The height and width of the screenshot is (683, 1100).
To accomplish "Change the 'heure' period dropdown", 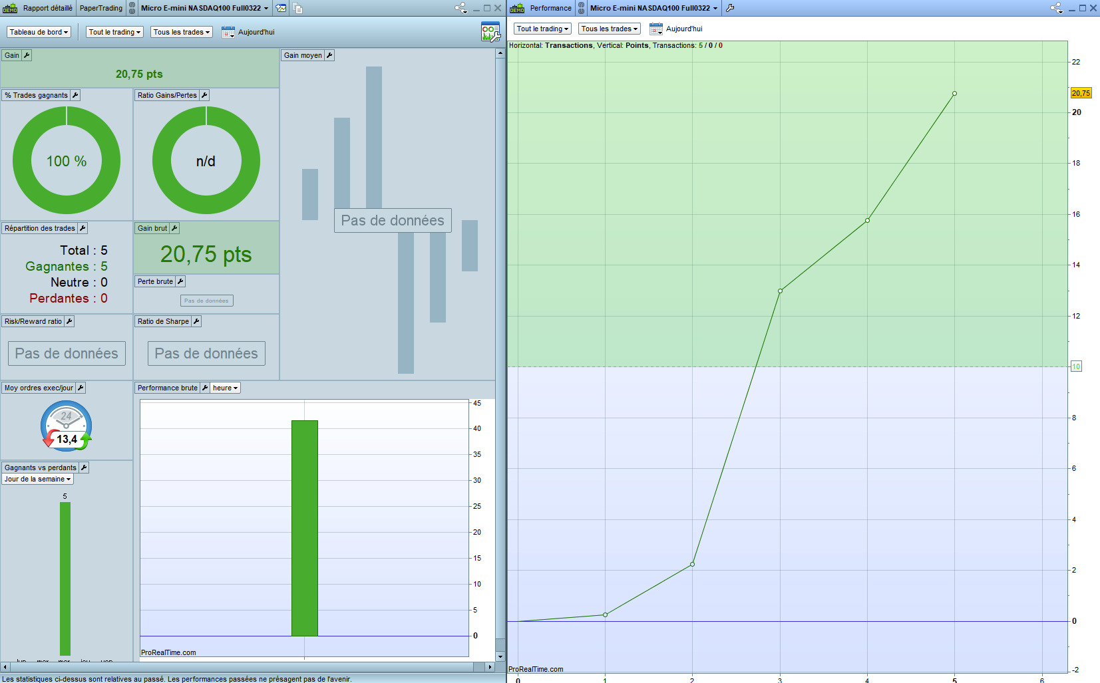I will (226, 388).
